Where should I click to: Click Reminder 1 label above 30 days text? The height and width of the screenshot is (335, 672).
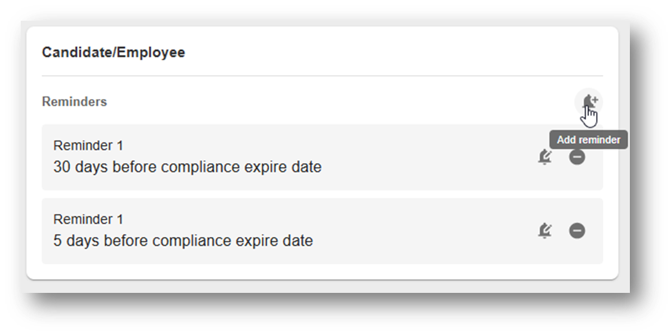click(88, 146)
